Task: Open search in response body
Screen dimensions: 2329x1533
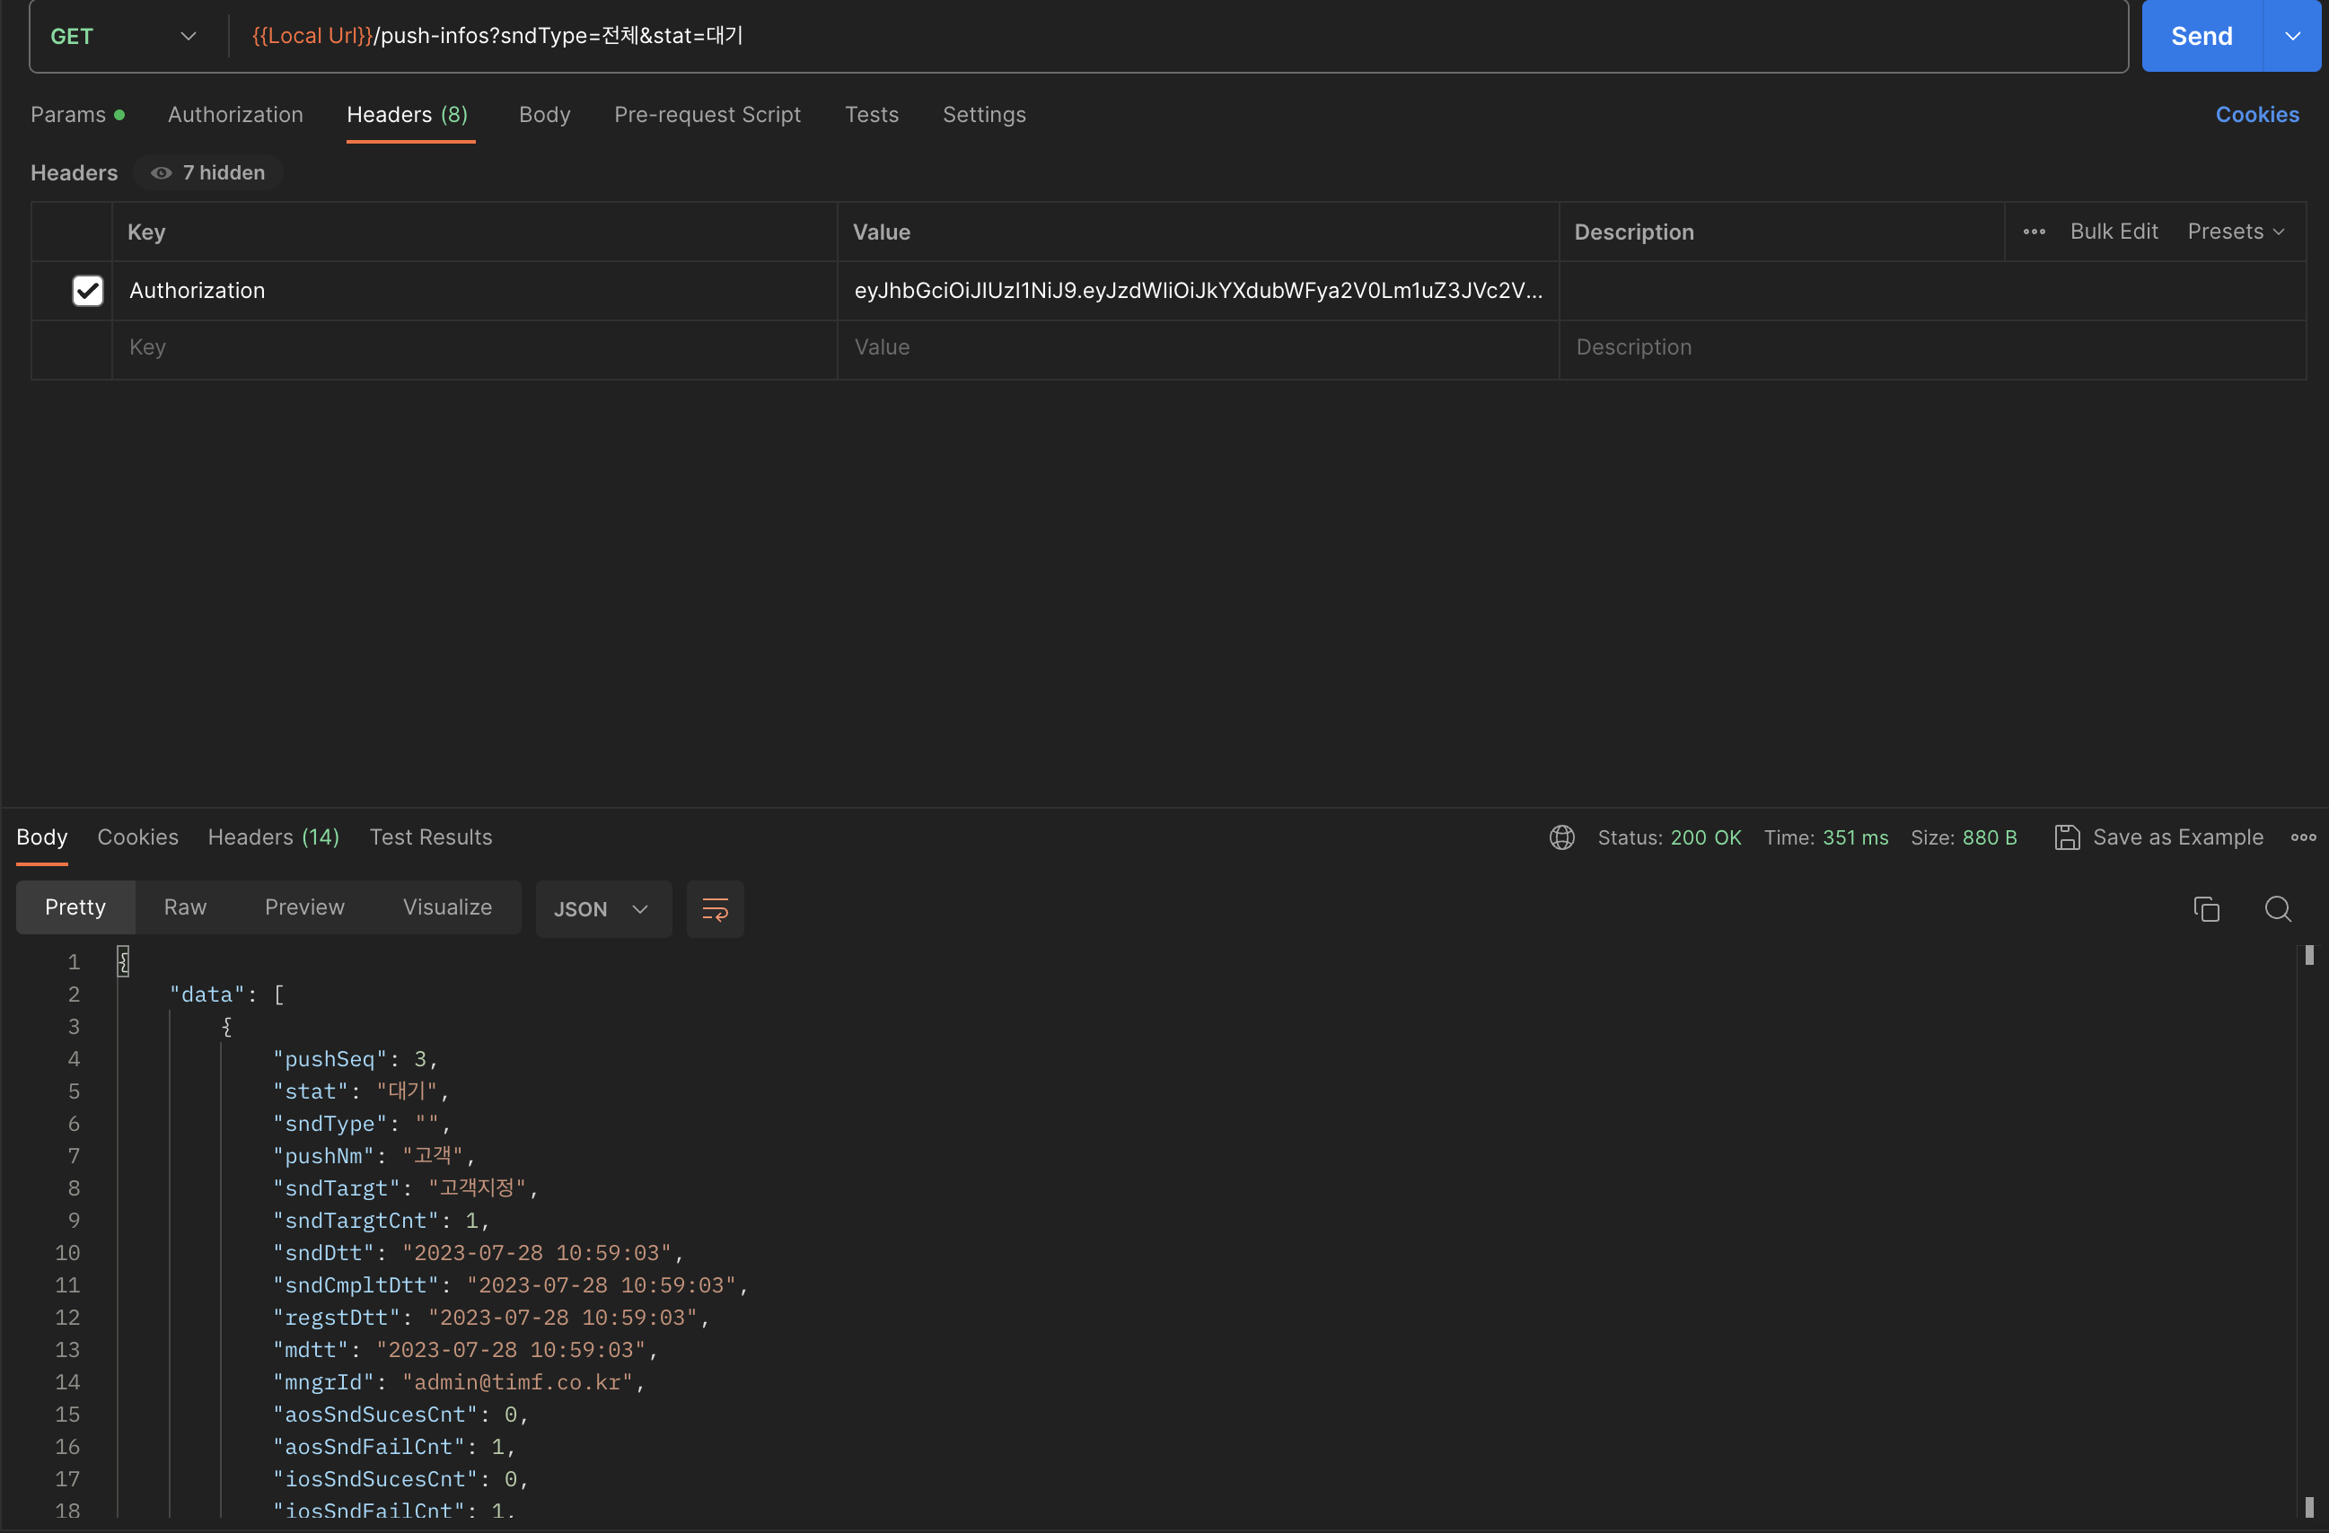Action: coord(2277,910)
